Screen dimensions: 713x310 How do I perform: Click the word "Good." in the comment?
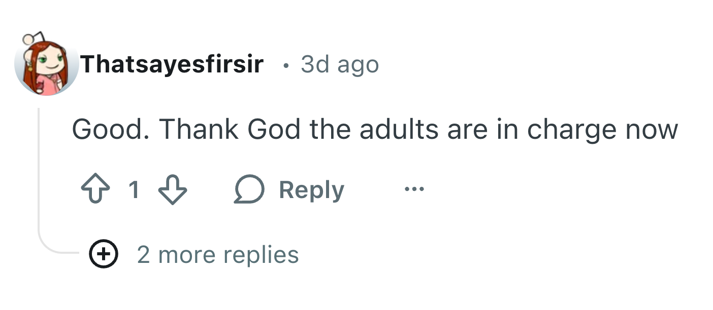[110, 129]
